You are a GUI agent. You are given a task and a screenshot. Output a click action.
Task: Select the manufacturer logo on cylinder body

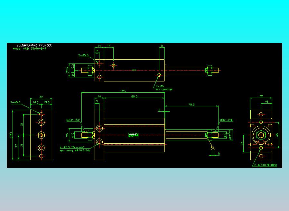pyautogui.click(x=133, y=135)
